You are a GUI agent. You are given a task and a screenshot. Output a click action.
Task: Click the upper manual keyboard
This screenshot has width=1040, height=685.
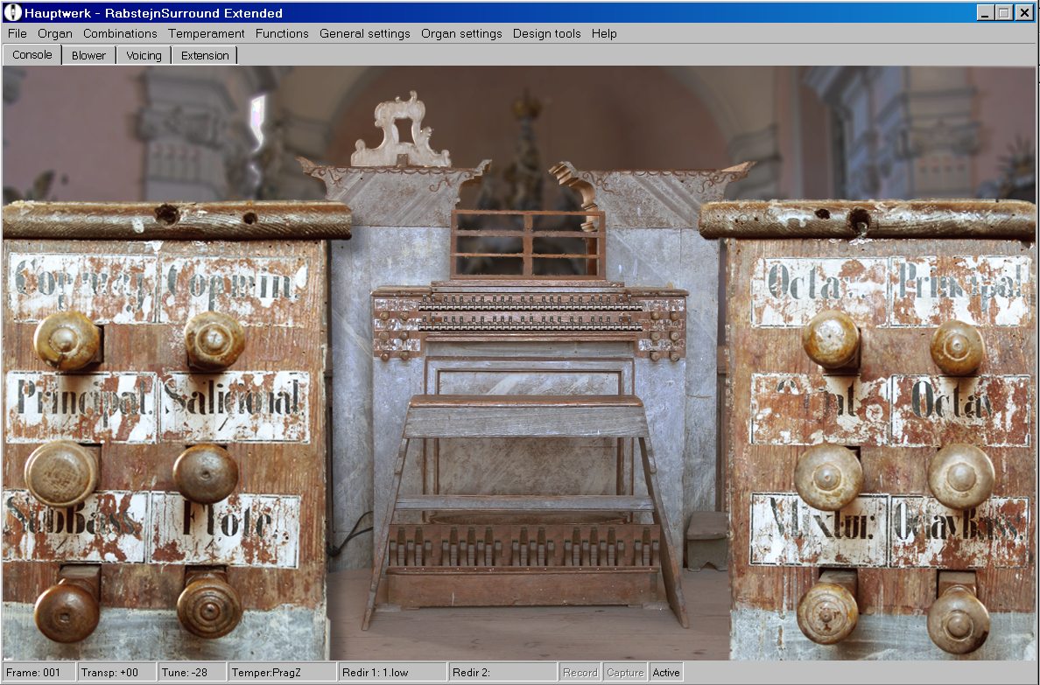pos(530,304)
